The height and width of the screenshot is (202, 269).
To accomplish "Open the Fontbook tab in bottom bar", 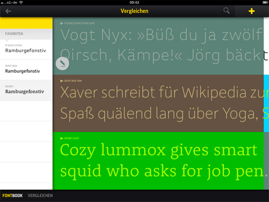I will click(12, 196).
